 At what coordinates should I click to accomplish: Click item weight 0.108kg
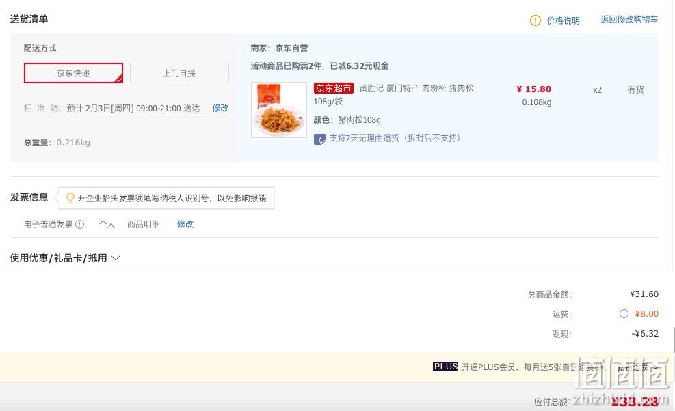(x=536, y=102)
